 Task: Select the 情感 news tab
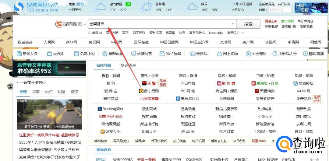point(75,92)
